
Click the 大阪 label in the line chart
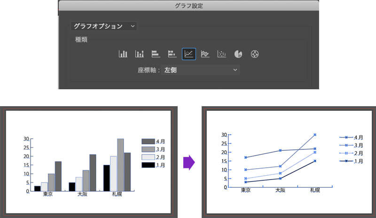coord(280,190)
